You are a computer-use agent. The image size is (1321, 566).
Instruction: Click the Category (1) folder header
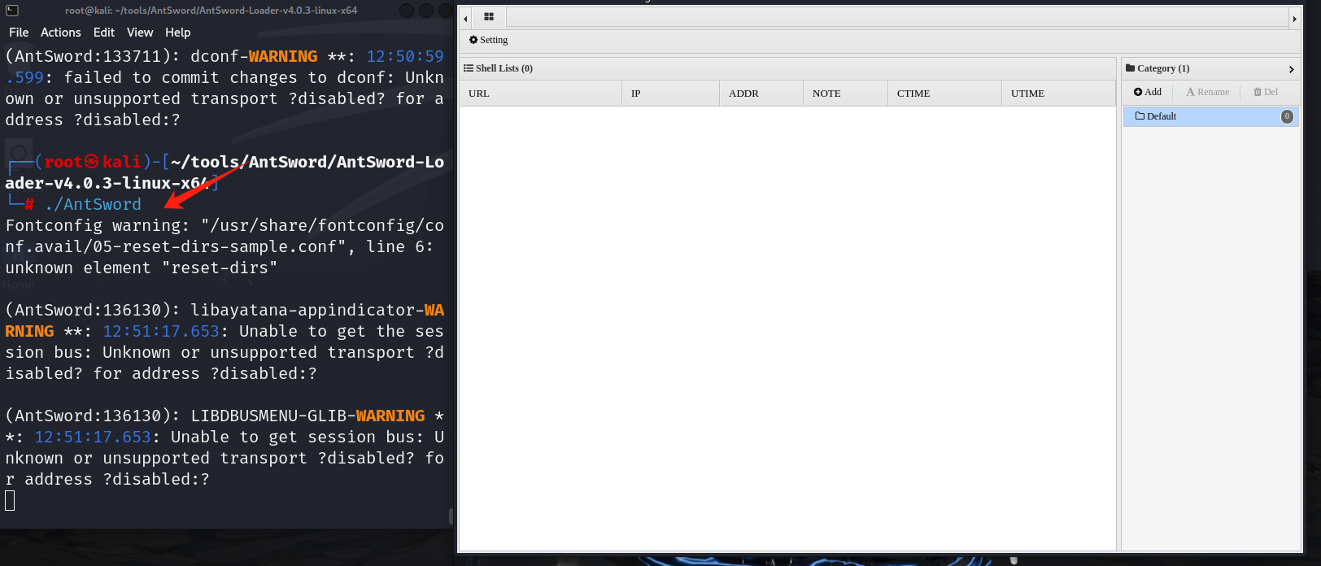coord(1158,68)
